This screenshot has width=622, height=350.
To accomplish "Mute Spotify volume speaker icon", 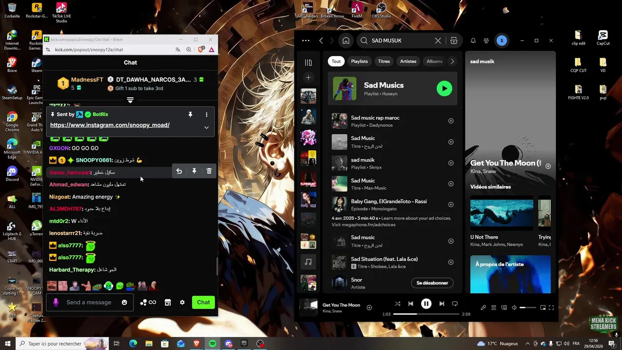I will click(514, 308).
